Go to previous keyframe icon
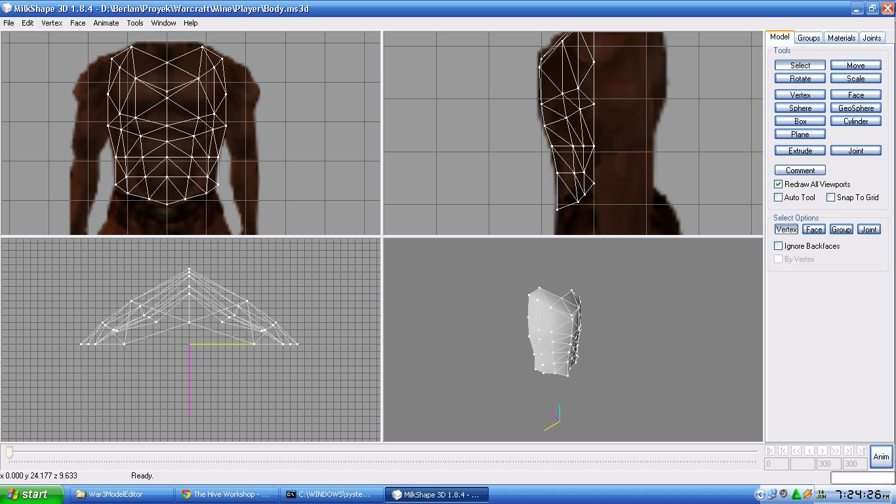896x504 pixels. pos(783,450)
